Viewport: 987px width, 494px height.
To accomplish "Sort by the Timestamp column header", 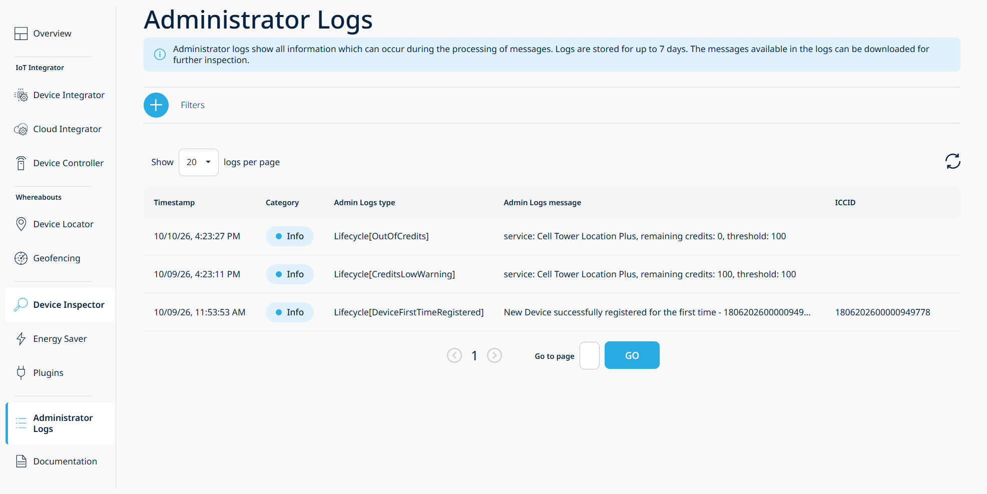I will [x=174, y=203].
